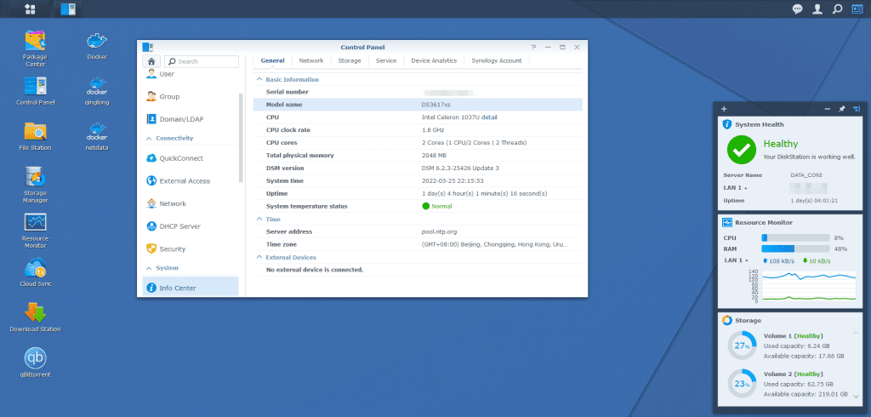The image size is (871, 417).
Task: Open Package Center desktop icon
Action: [x=35, y=49]
